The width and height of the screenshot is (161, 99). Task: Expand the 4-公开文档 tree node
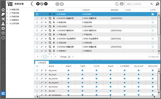[7, 23]
